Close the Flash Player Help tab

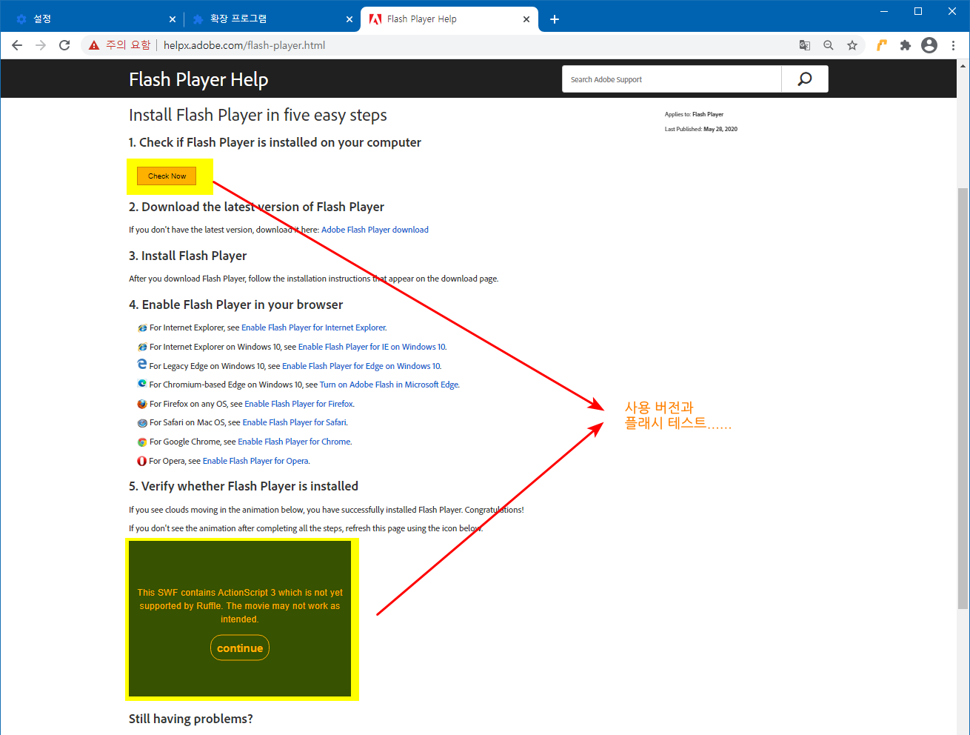526,19
